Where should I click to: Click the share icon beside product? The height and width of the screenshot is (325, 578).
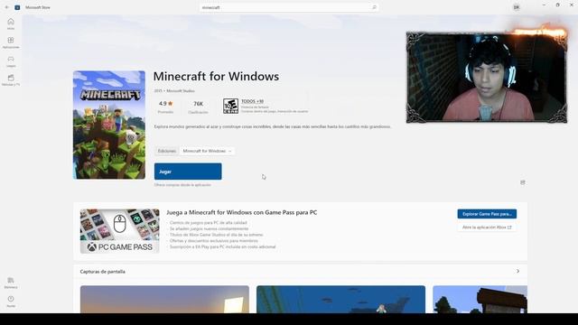pos(522,182)
